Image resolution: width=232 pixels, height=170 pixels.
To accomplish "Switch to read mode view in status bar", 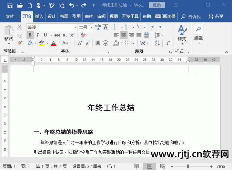I will (136, 166).
